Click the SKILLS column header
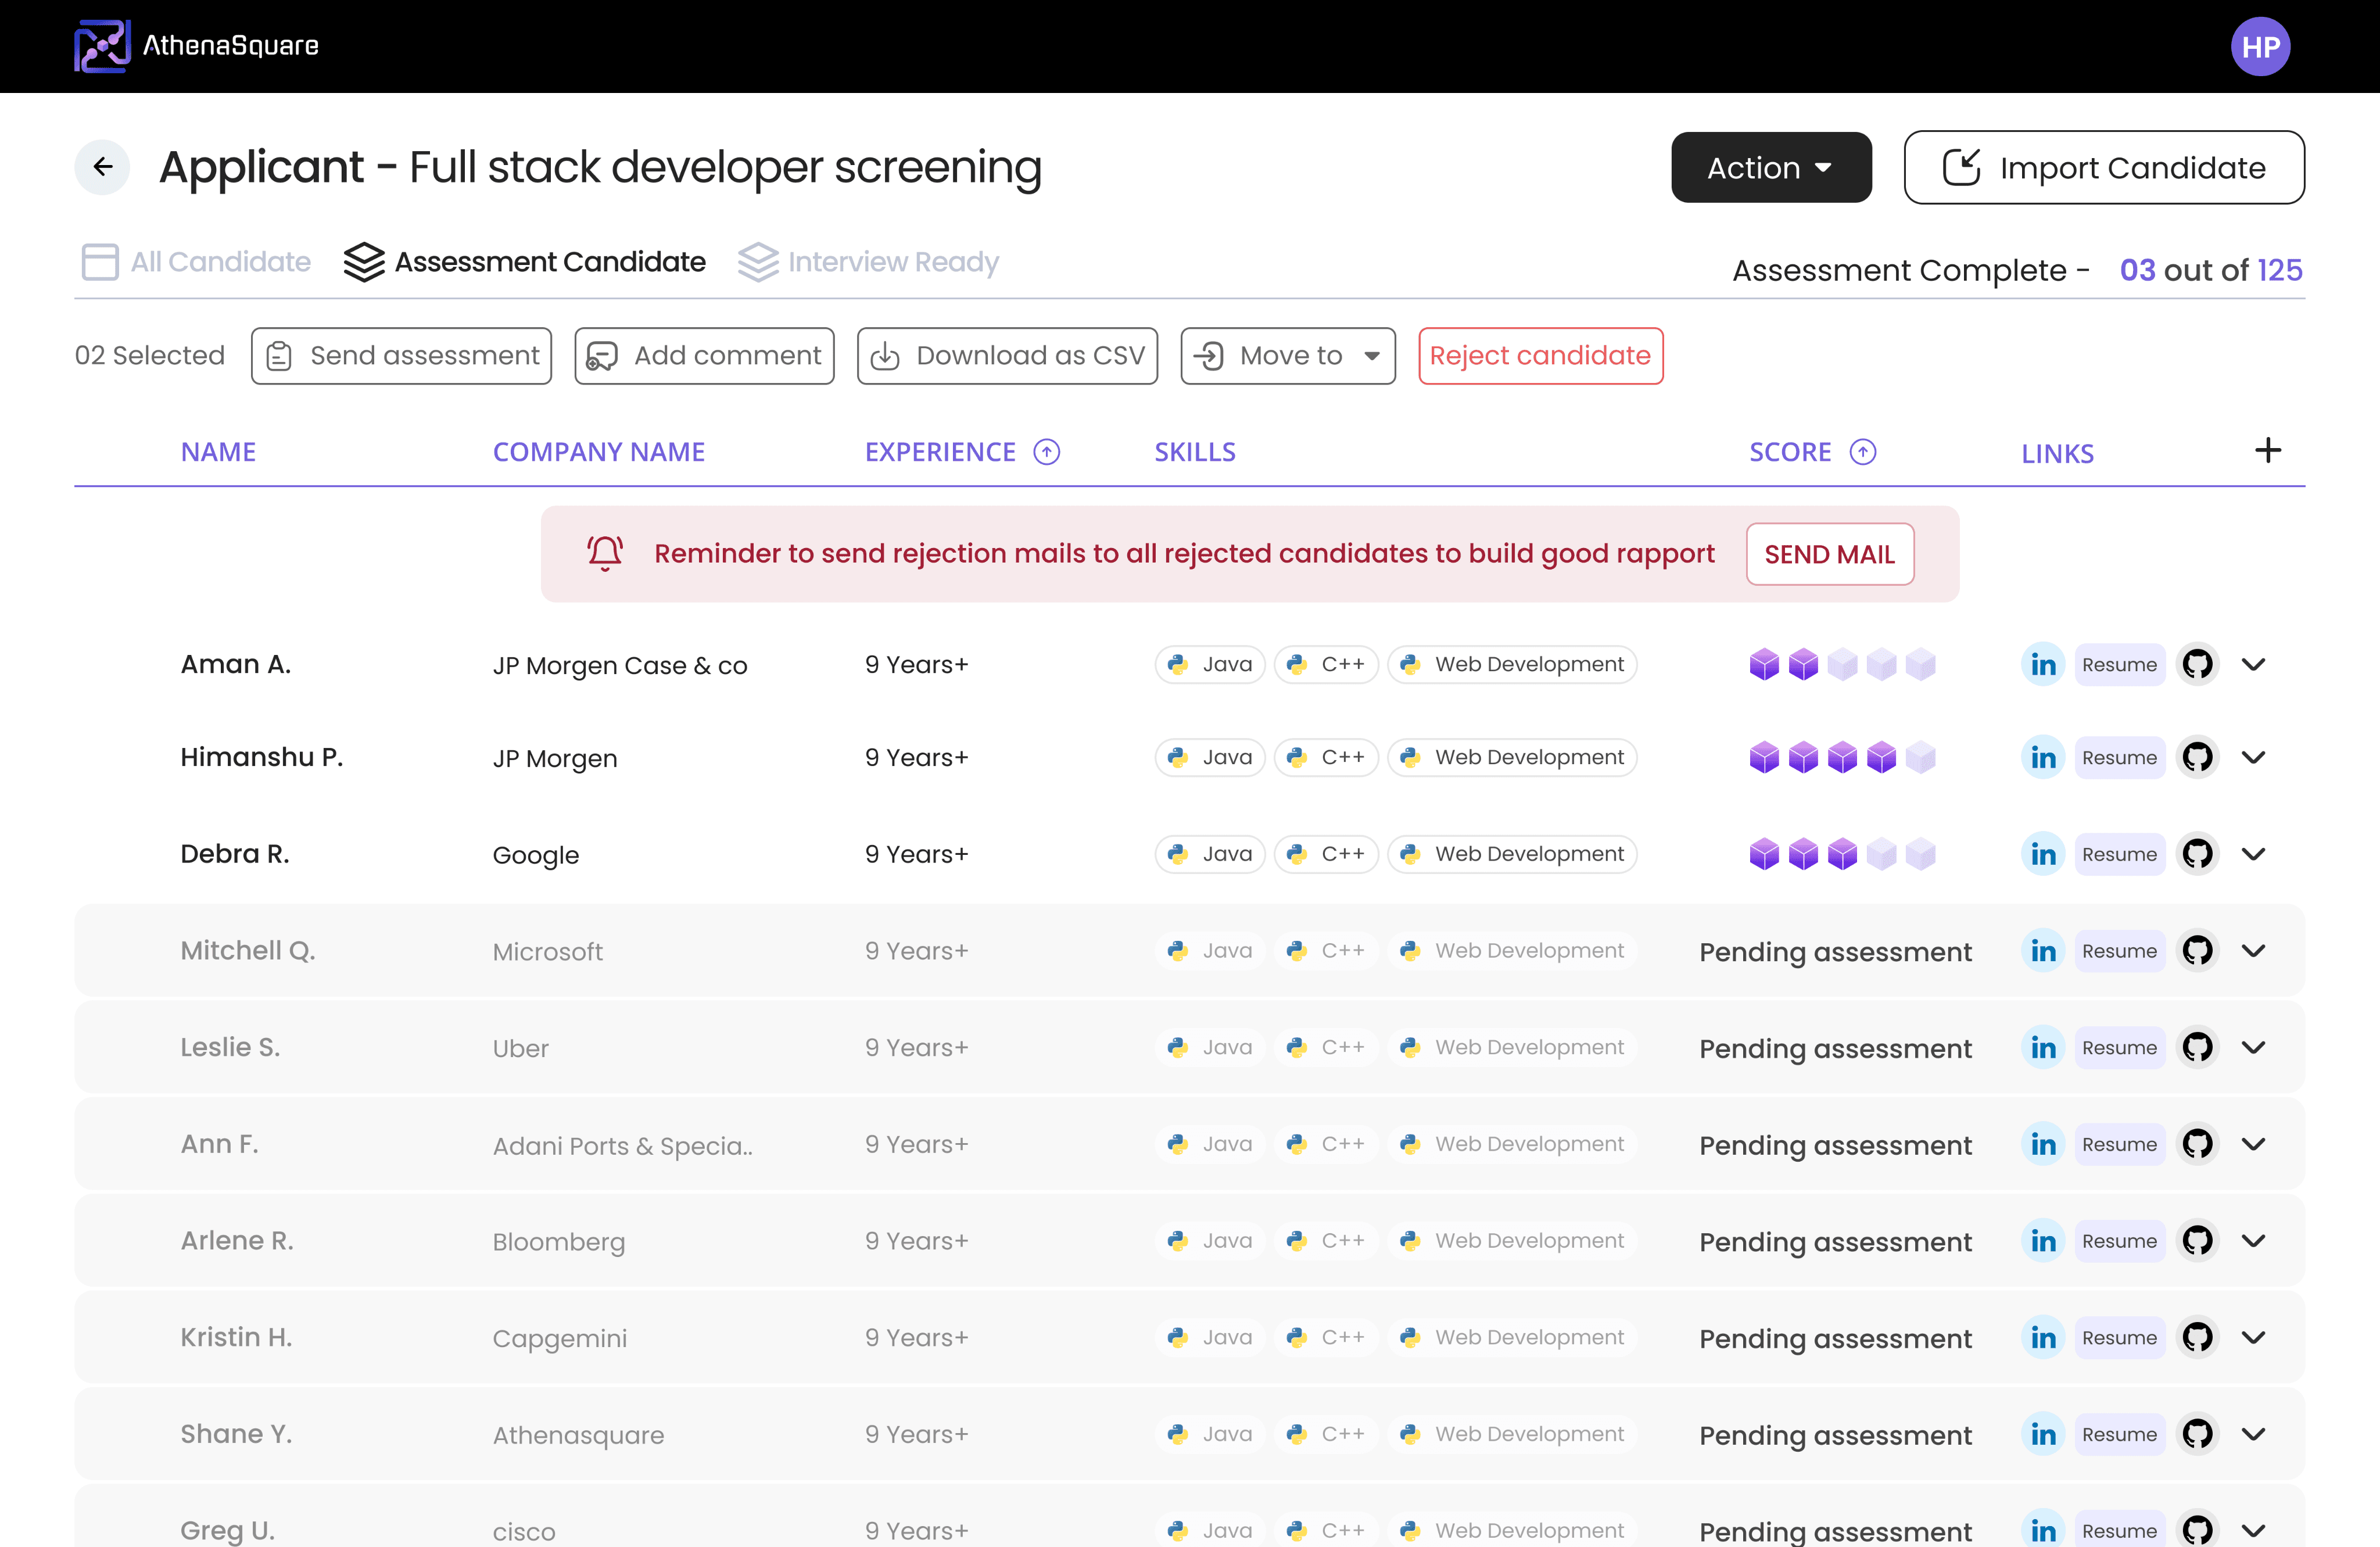This screenshot has width=2380, height=1547. click(1195, 452)
